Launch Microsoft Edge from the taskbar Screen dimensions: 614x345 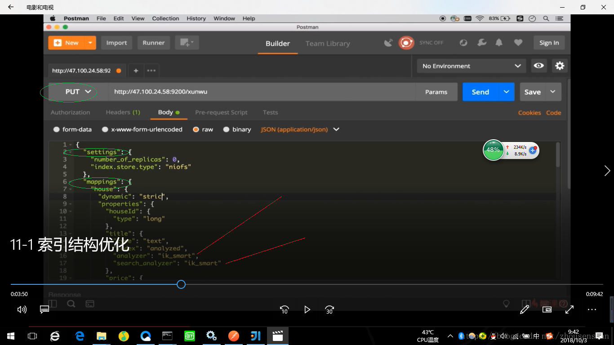pos(80,336)
